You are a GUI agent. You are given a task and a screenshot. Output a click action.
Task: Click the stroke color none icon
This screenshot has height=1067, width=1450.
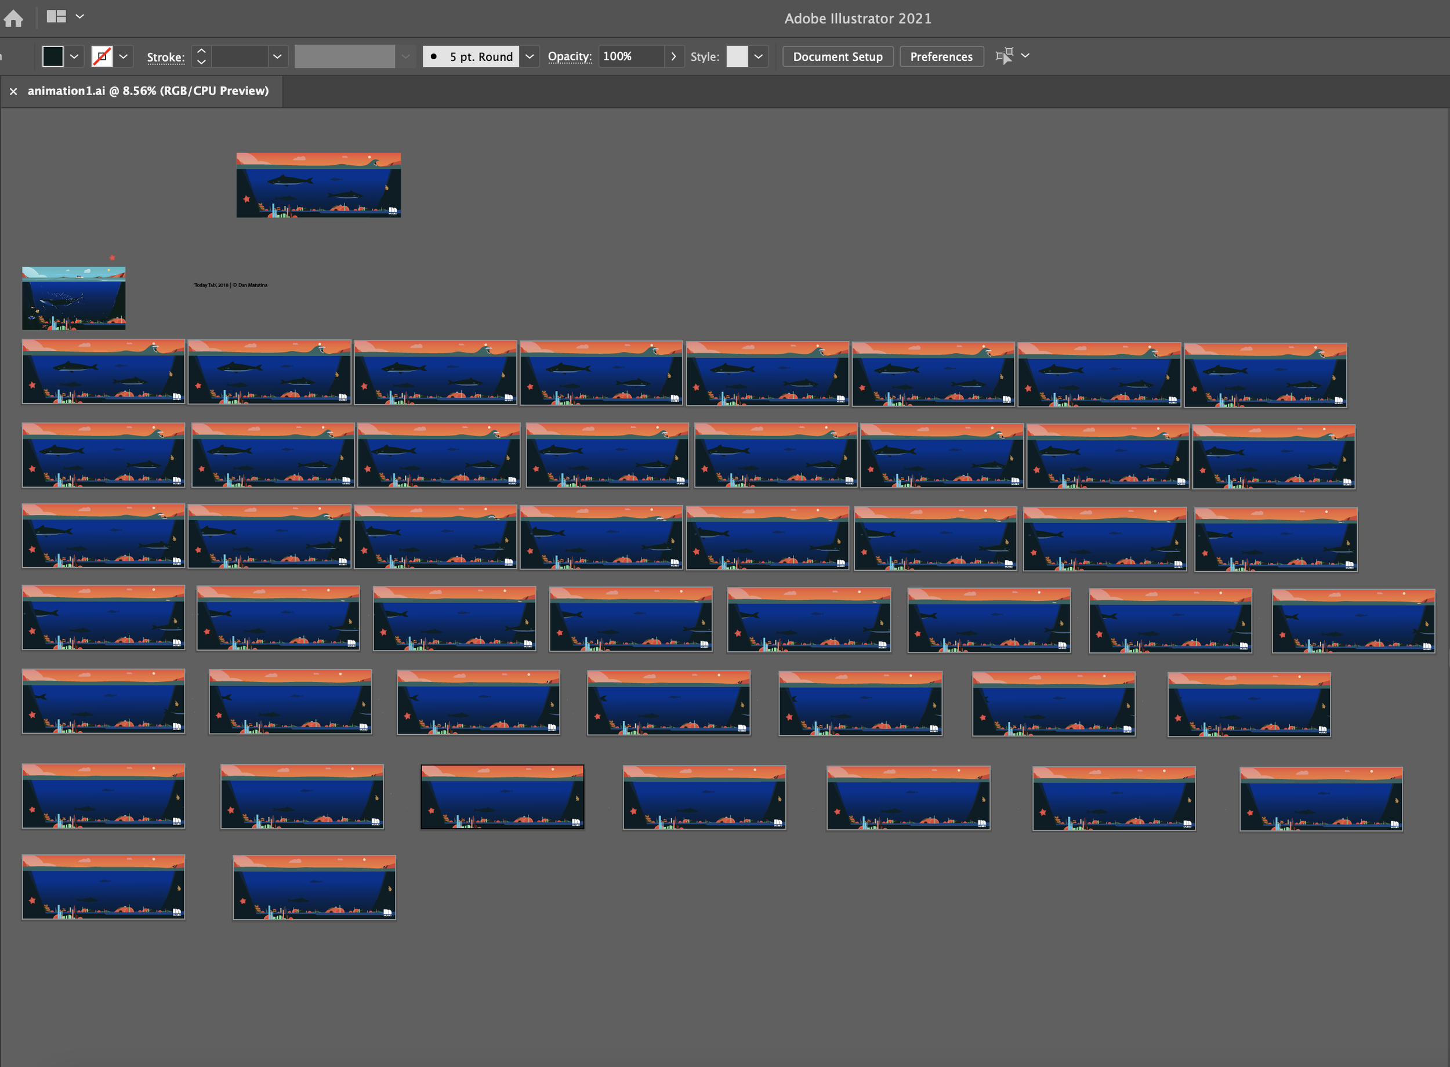point(102,57)
